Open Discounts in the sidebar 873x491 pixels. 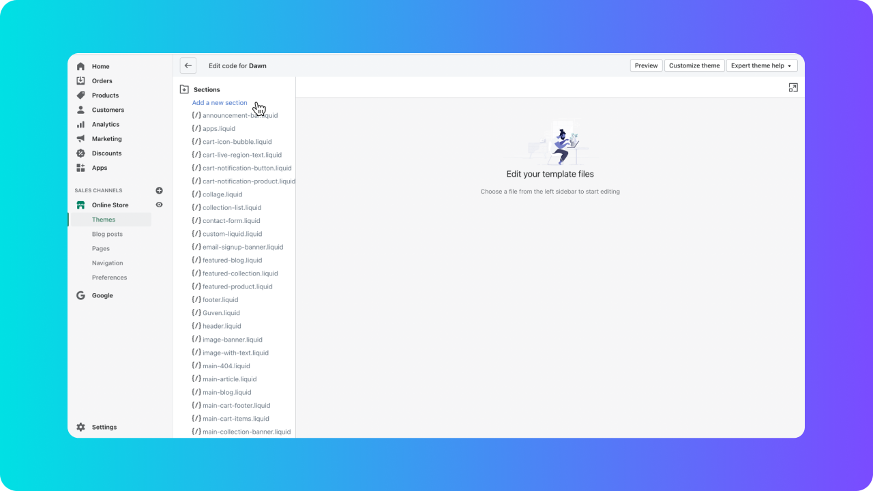107,153
